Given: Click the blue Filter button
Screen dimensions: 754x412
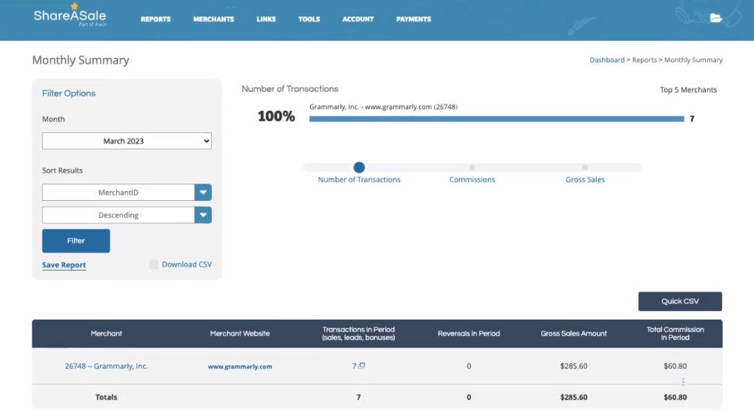Looking at the screenshot, I should click(76, 241).
